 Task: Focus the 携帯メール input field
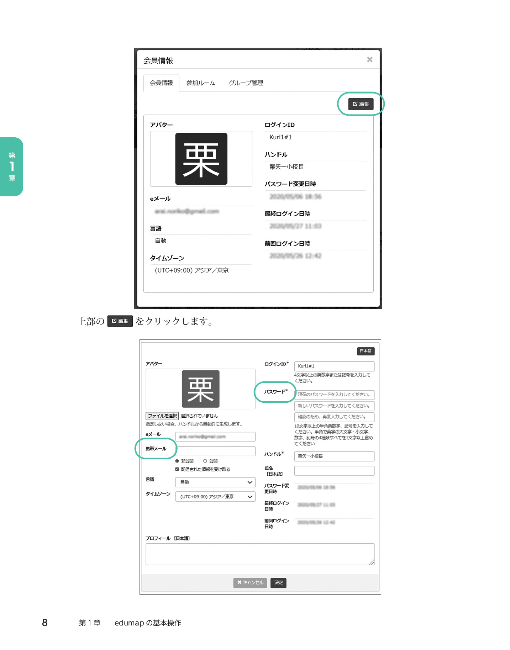215,451
